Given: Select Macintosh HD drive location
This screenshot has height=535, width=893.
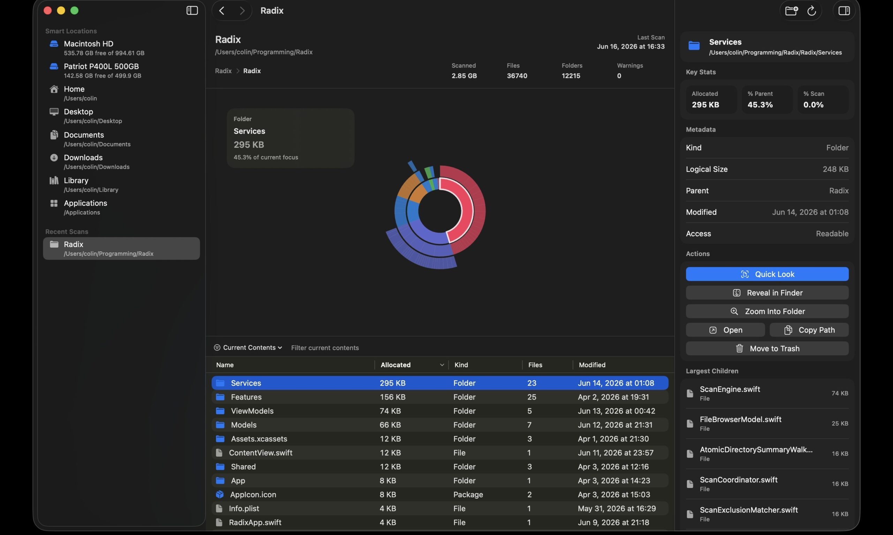Looking at the screenshot, I should tap(121, 48).
